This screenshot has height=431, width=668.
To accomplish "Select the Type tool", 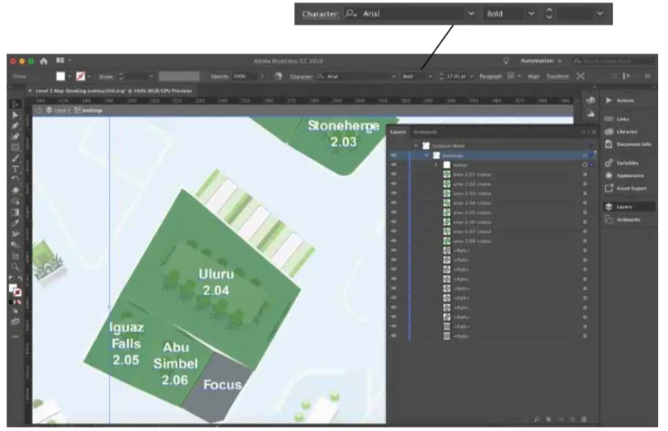I will pos(15,168).
